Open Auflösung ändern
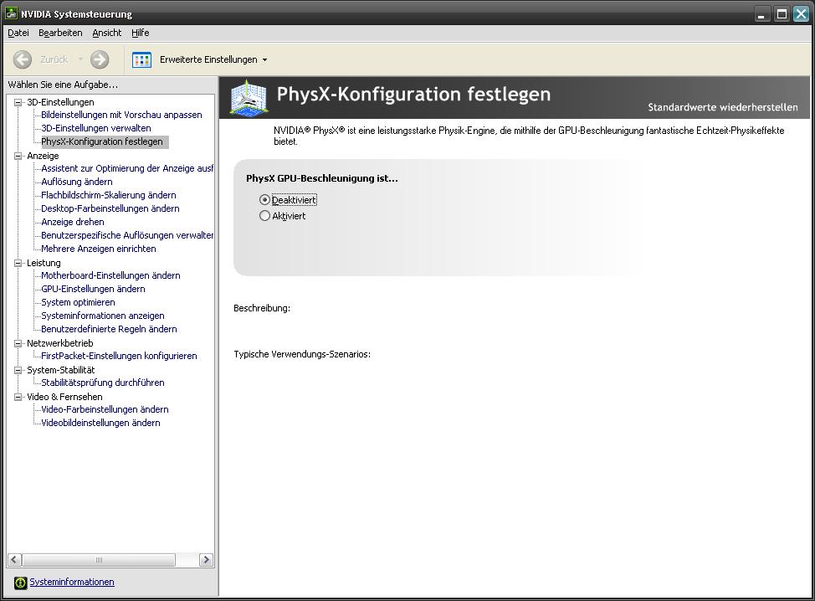Viewport: 815px width, 601px height. pyautogui.click(x=77, y=182)
